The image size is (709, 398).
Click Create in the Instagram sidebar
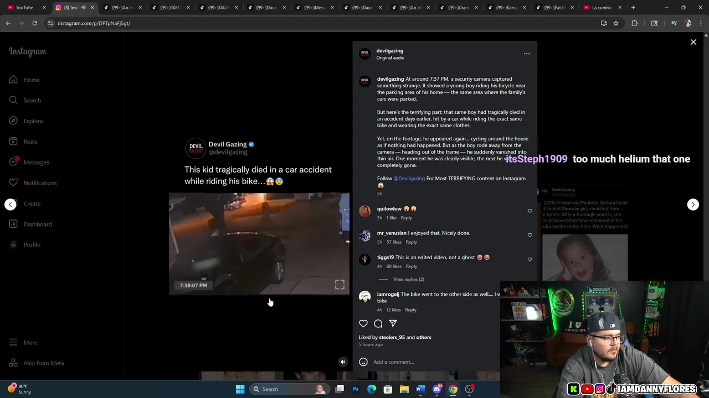click(x=25, y=203)
